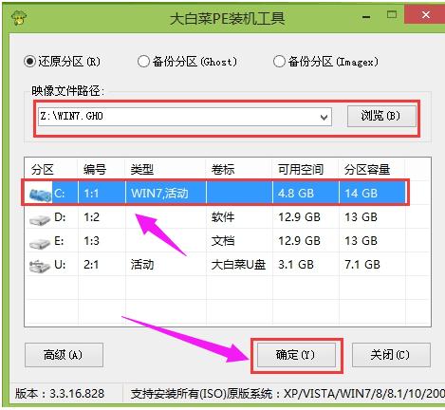The width and height of the screenshot is (445, 410).
Task: Select the U: partition row label
Action: (60, 265)
